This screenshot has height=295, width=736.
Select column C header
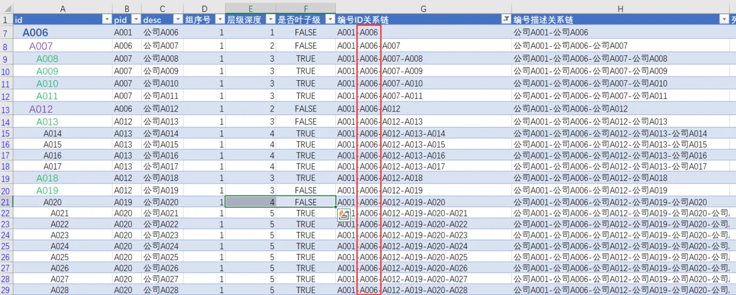click(162, 9)
